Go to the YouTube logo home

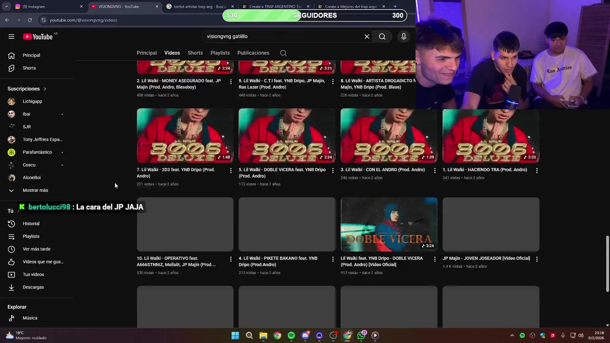[x=38, y=37]
